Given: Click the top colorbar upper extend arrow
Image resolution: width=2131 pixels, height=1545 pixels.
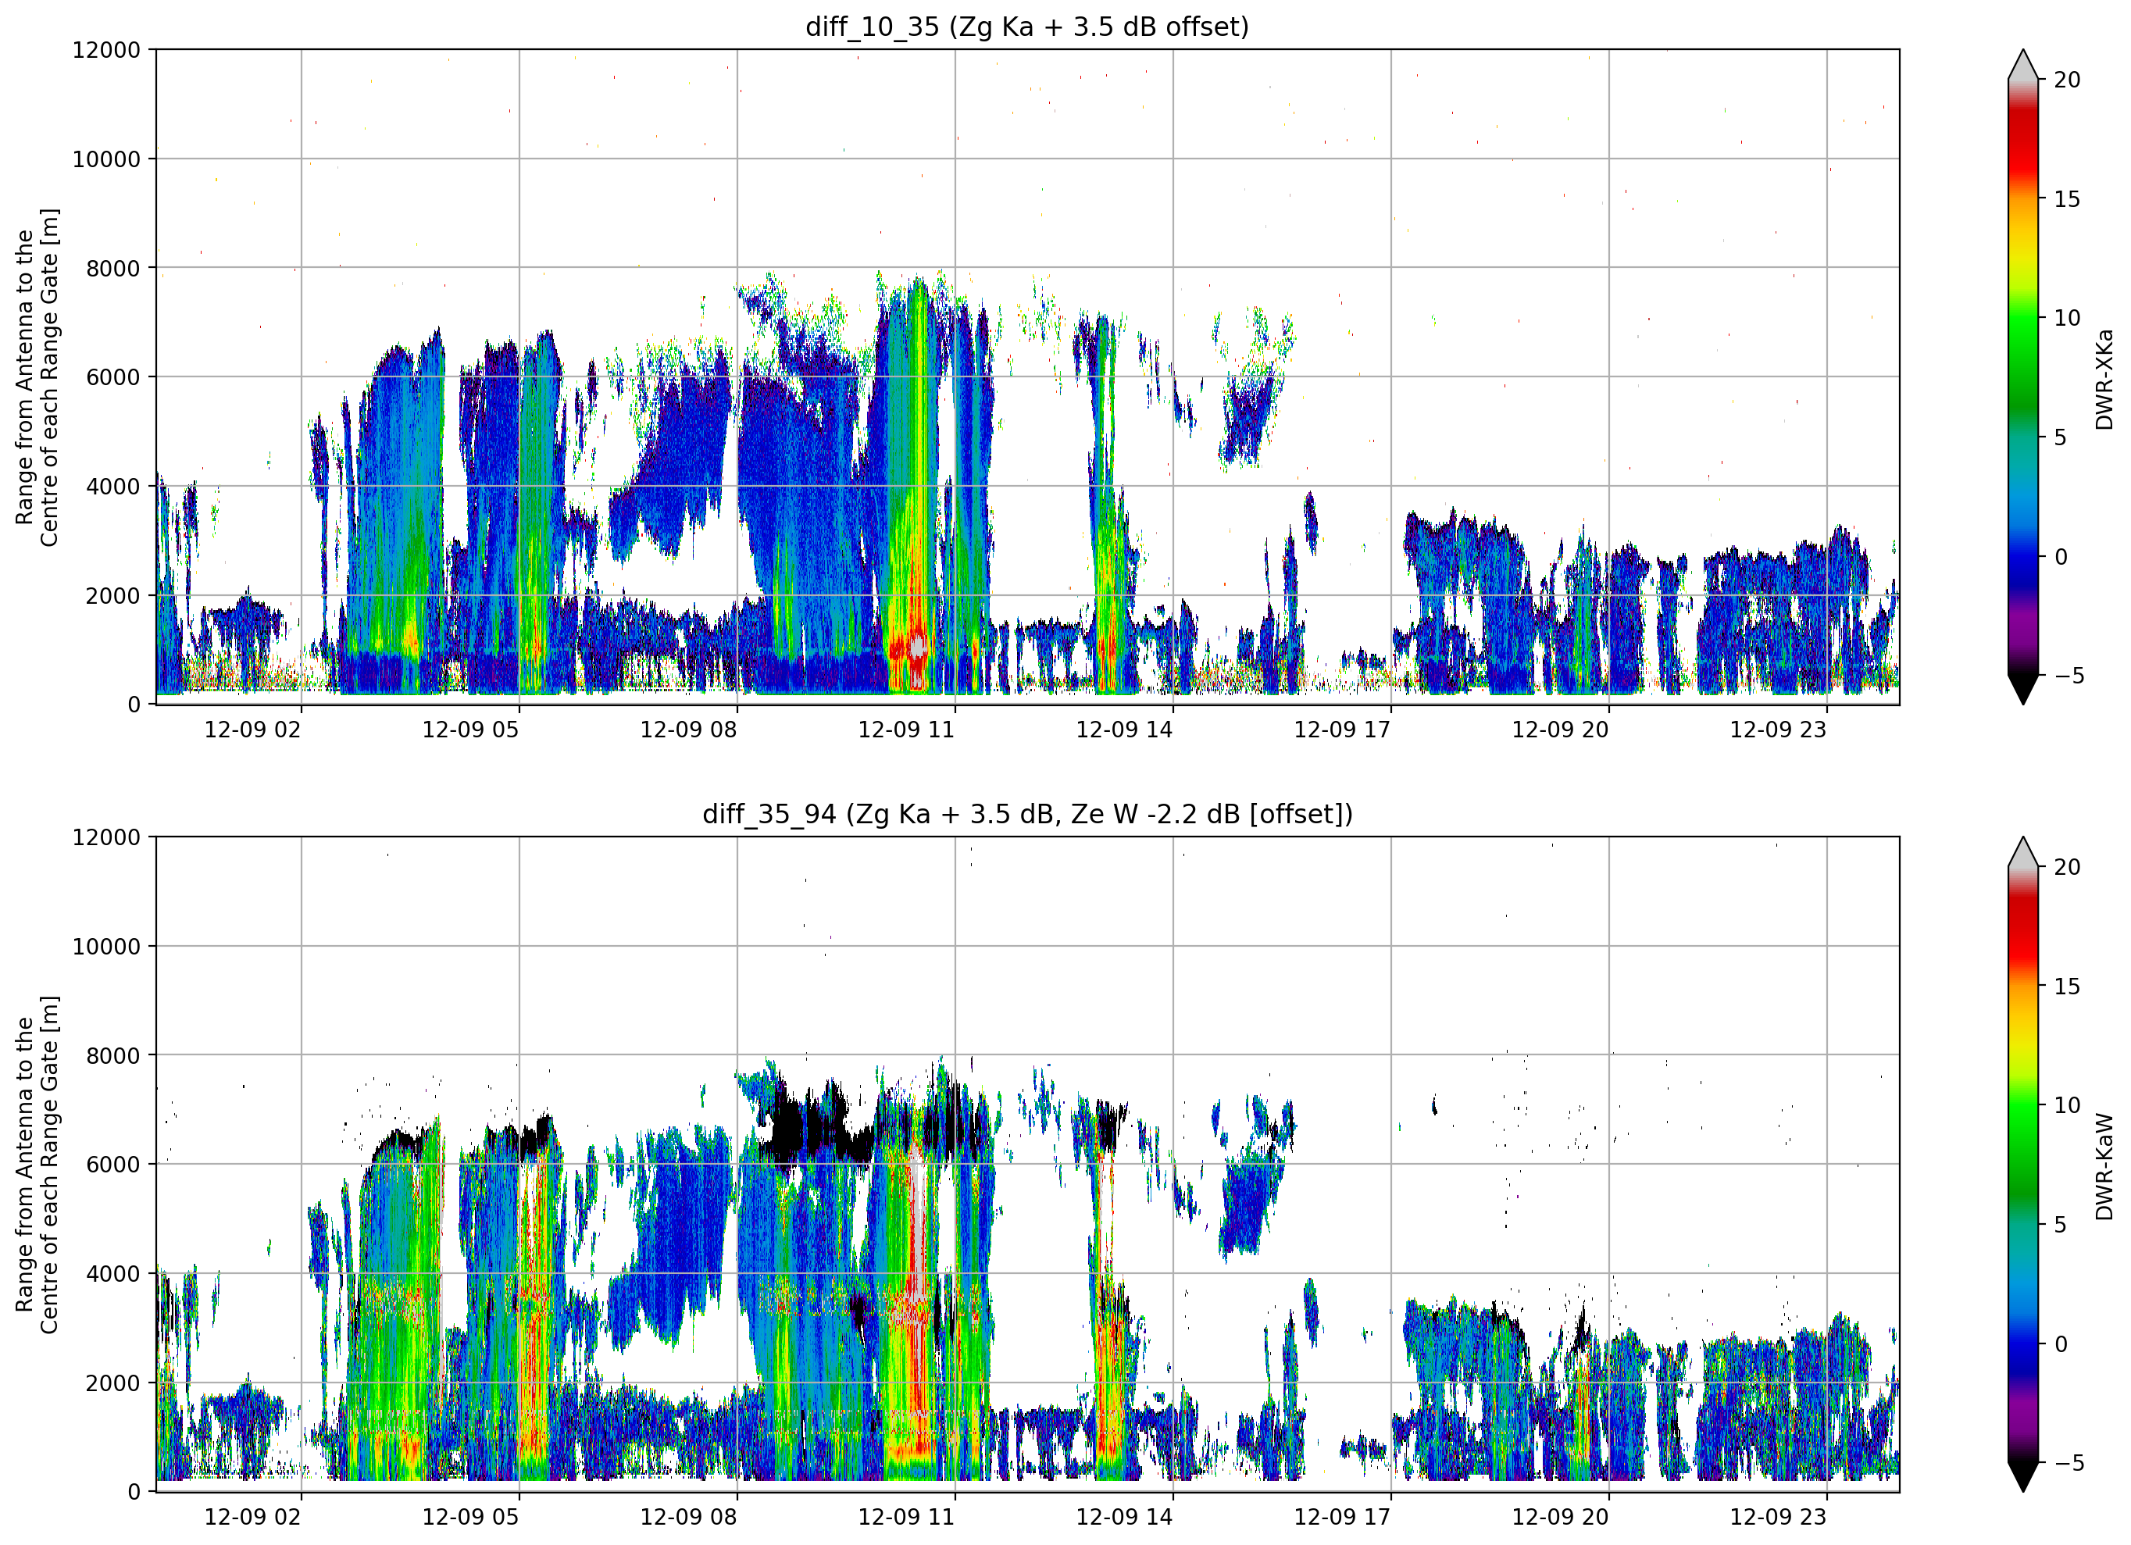Looking at the screenshot, I should (2023, 65).
